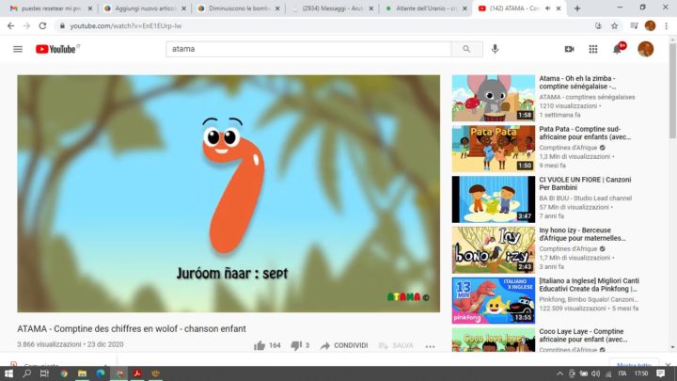
Task: Like the video with thumbs up
Action: click(260, 345)
